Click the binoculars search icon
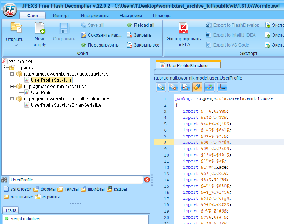Viewport: 284px width, 224px height. [x=4, y=180]
